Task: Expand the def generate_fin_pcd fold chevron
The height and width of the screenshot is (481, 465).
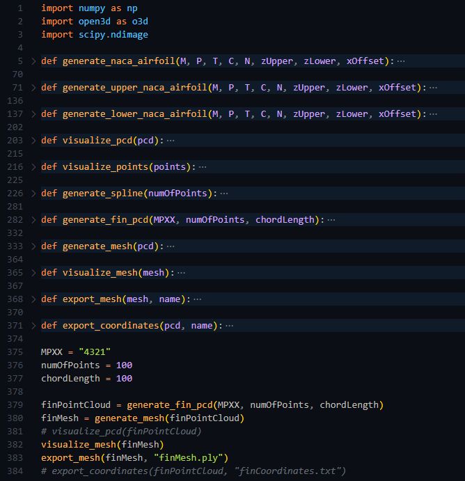Action: (x=33, y=220)
